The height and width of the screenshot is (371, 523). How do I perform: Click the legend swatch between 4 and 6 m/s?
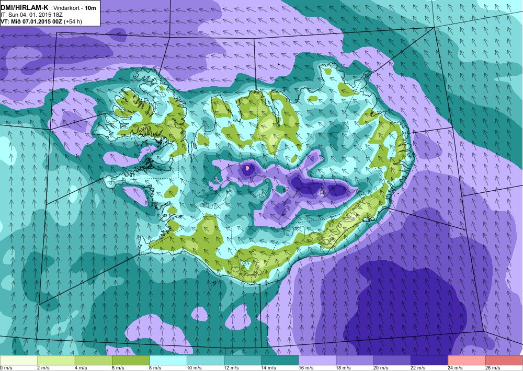coord(94,361)
